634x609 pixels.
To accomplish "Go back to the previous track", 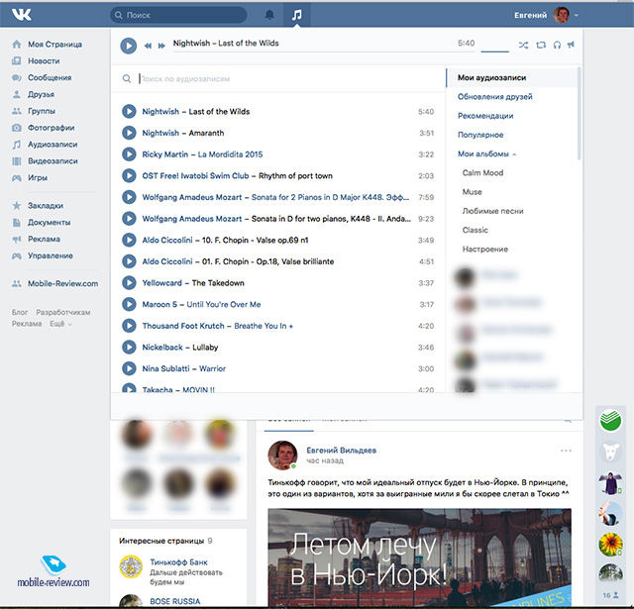I will tap(148, 46).
